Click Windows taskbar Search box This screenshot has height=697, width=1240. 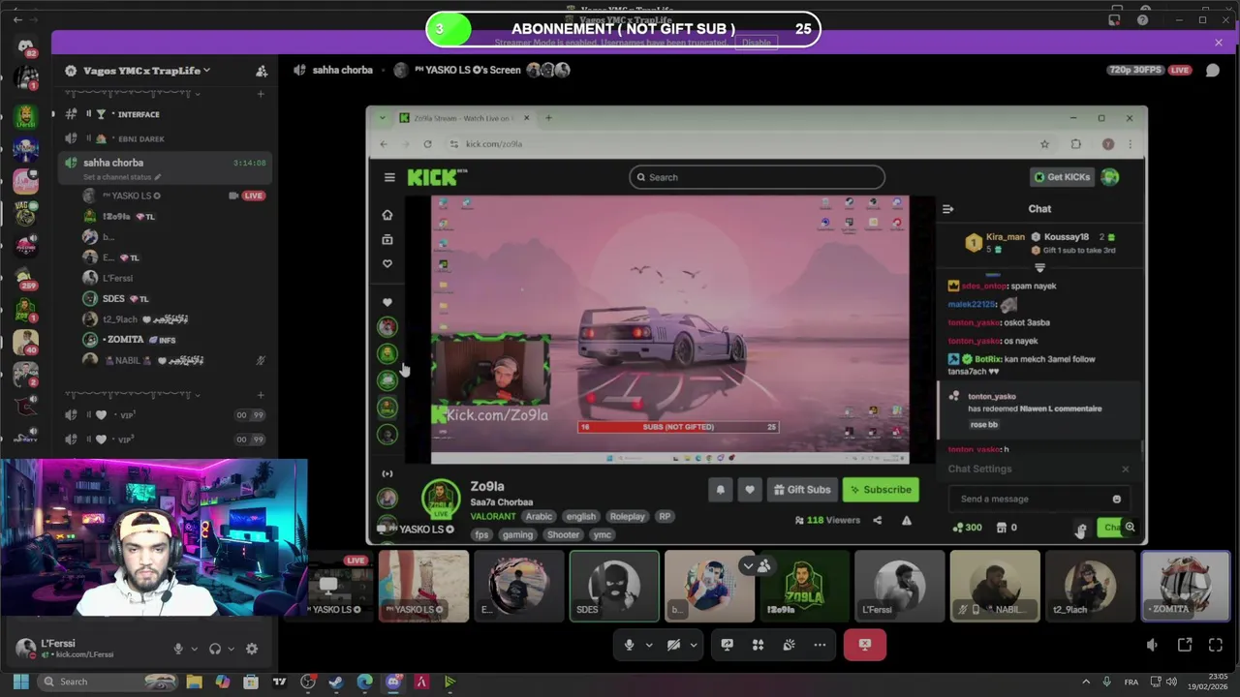pyautogui.click(x=108, y=682)
